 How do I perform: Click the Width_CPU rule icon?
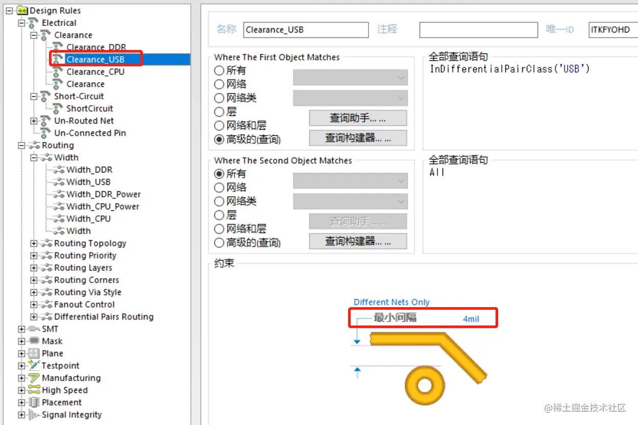(x=59, y=219)
